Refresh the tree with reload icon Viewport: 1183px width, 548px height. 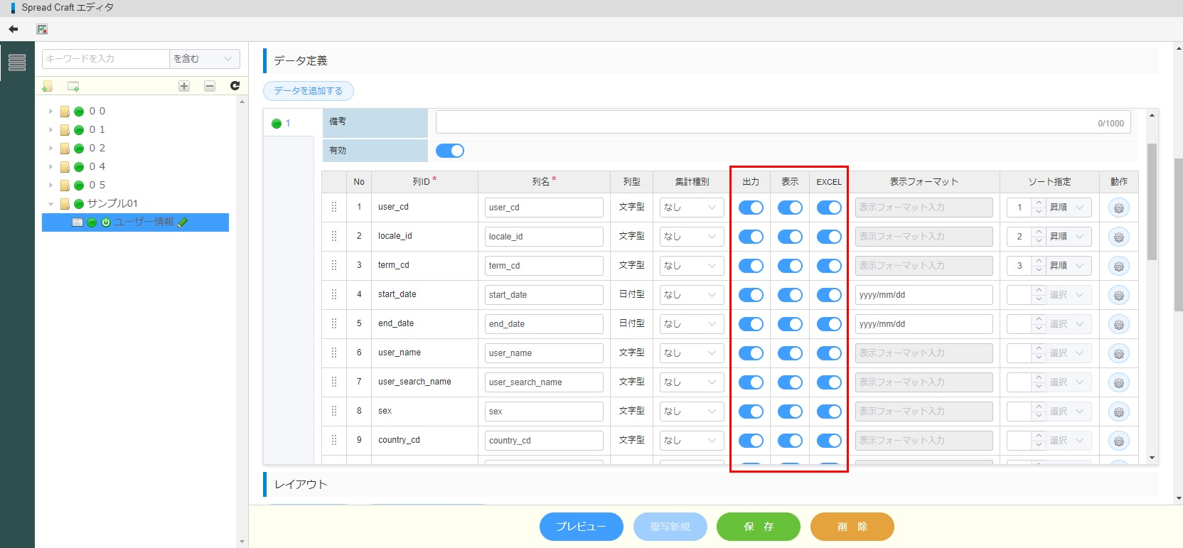tap(235, 86)
